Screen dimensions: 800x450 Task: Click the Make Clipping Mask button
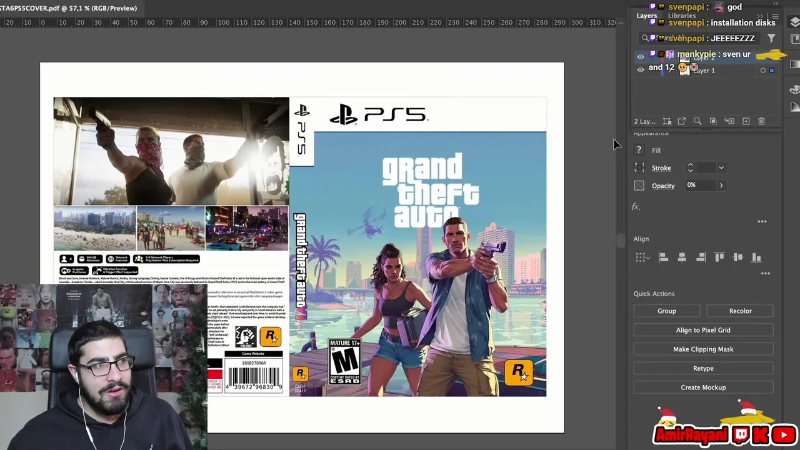pyautogui.click(x=703, y=349)
